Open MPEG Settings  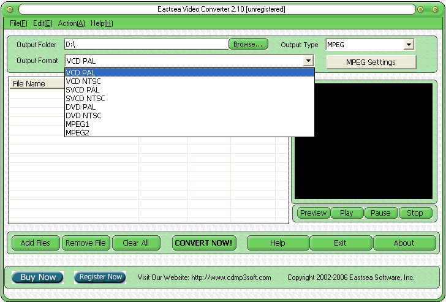click(371, 62)
